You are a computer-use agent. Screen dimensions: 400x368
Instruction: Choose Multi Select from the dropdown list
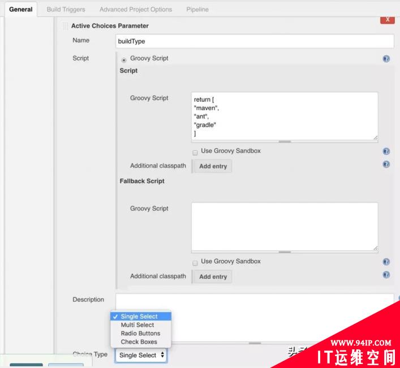point(141,325)
